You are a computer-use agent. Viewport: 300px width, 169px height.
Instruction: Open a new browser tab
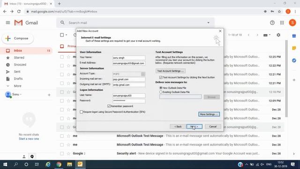click(60, 4)
